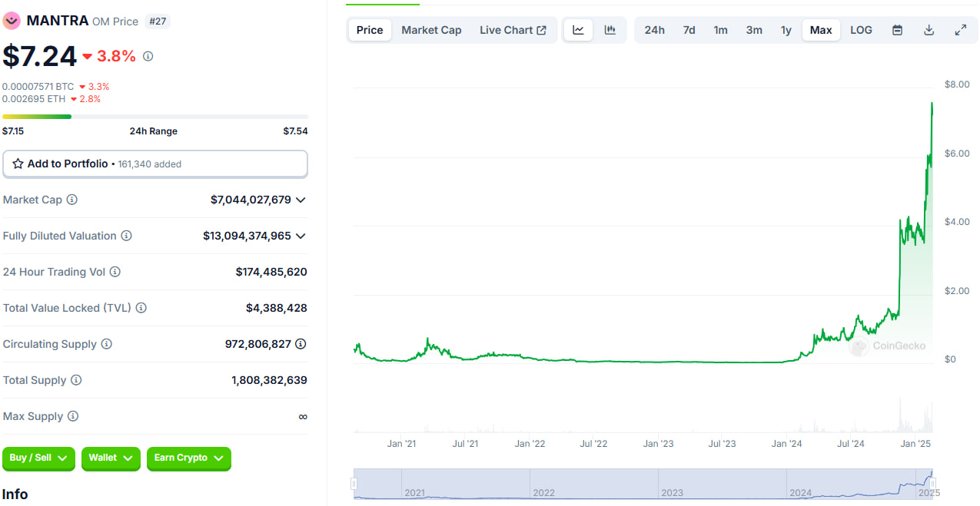
Task: Click the Jan '24 axis label
Action: (786, 444)
